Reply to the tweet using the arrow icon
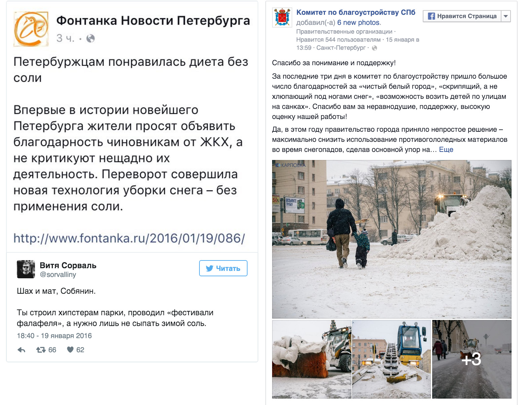The image size is (524, 405). click(x=22, y=350)
